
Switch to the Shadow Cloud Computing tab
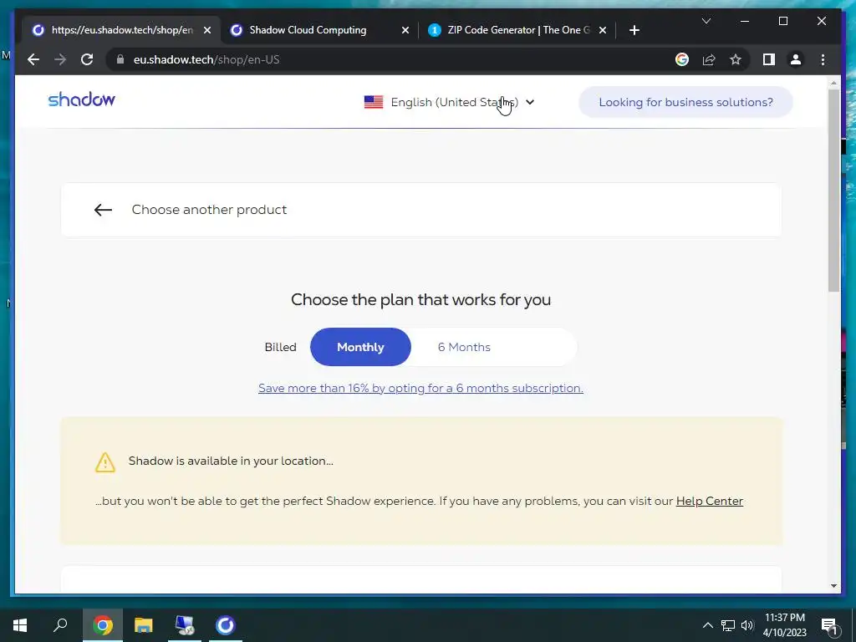pyautogui.click(x=308, y=30)
